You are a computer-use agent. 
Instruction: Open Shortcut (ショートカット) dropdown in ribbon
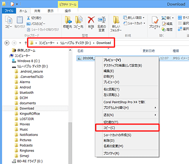coord(134,23)
